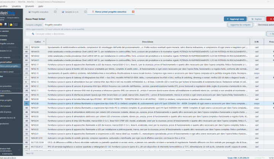The width and height of the screenshot is (274, 159).
Task: Select row header 73
Action: coord(27,47)
